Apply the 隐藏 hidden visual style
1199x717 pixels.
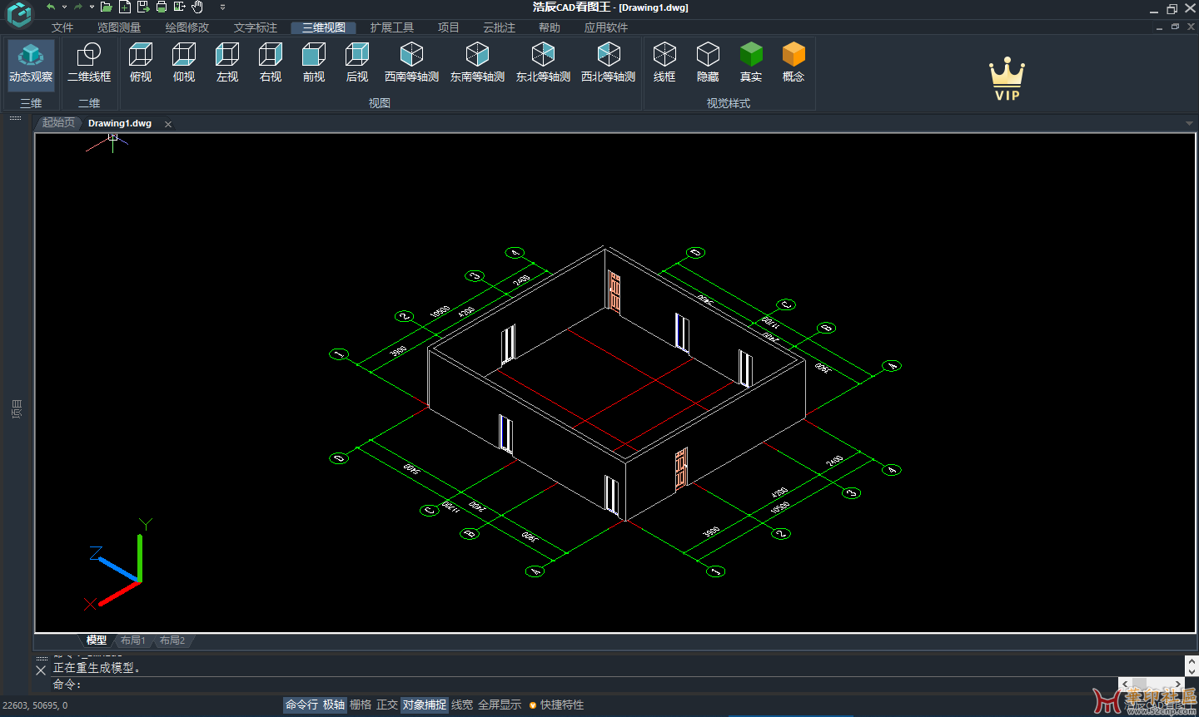coord(708,64)
